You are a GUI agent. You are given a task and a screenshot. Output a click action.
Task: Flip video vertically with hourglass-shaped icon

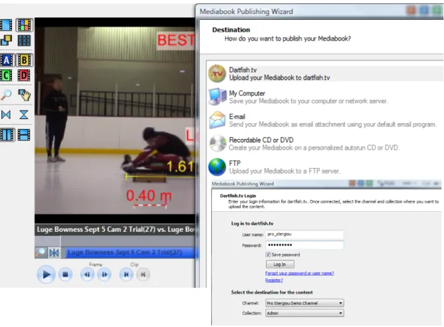tap(24, 115)
